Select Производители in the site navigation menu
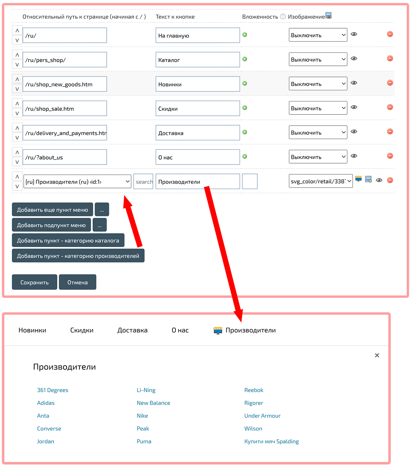Screen dimensions: 411x467 pos(250,330)
